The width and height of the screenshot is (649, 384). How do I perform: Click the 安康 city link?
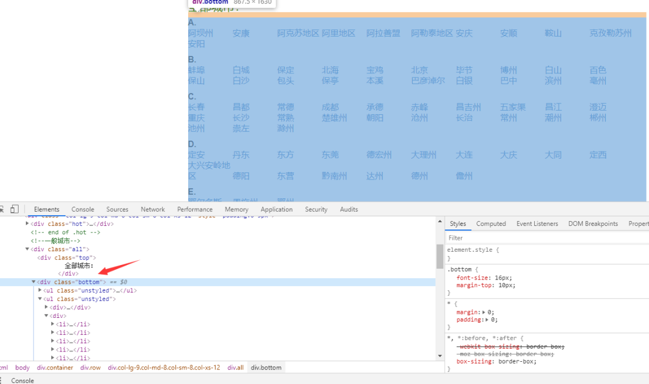241,33
